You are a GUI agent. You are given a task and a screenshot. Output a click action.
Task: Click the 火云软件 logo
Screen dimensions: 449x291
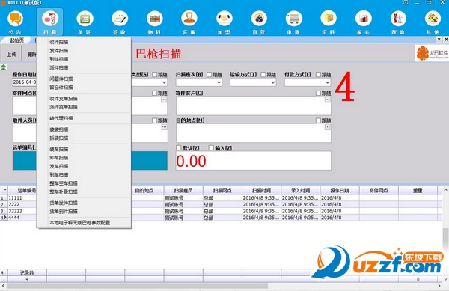(432, 53)
